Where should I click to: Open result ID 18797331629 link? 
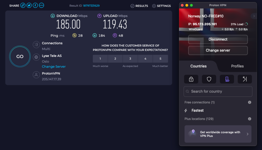[91, 6]
